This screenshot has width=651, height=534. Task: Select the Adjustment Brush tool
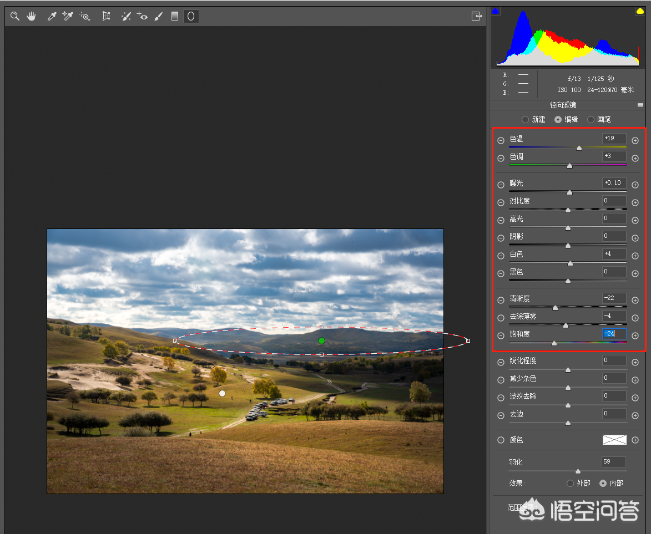(x=159, y=16)
